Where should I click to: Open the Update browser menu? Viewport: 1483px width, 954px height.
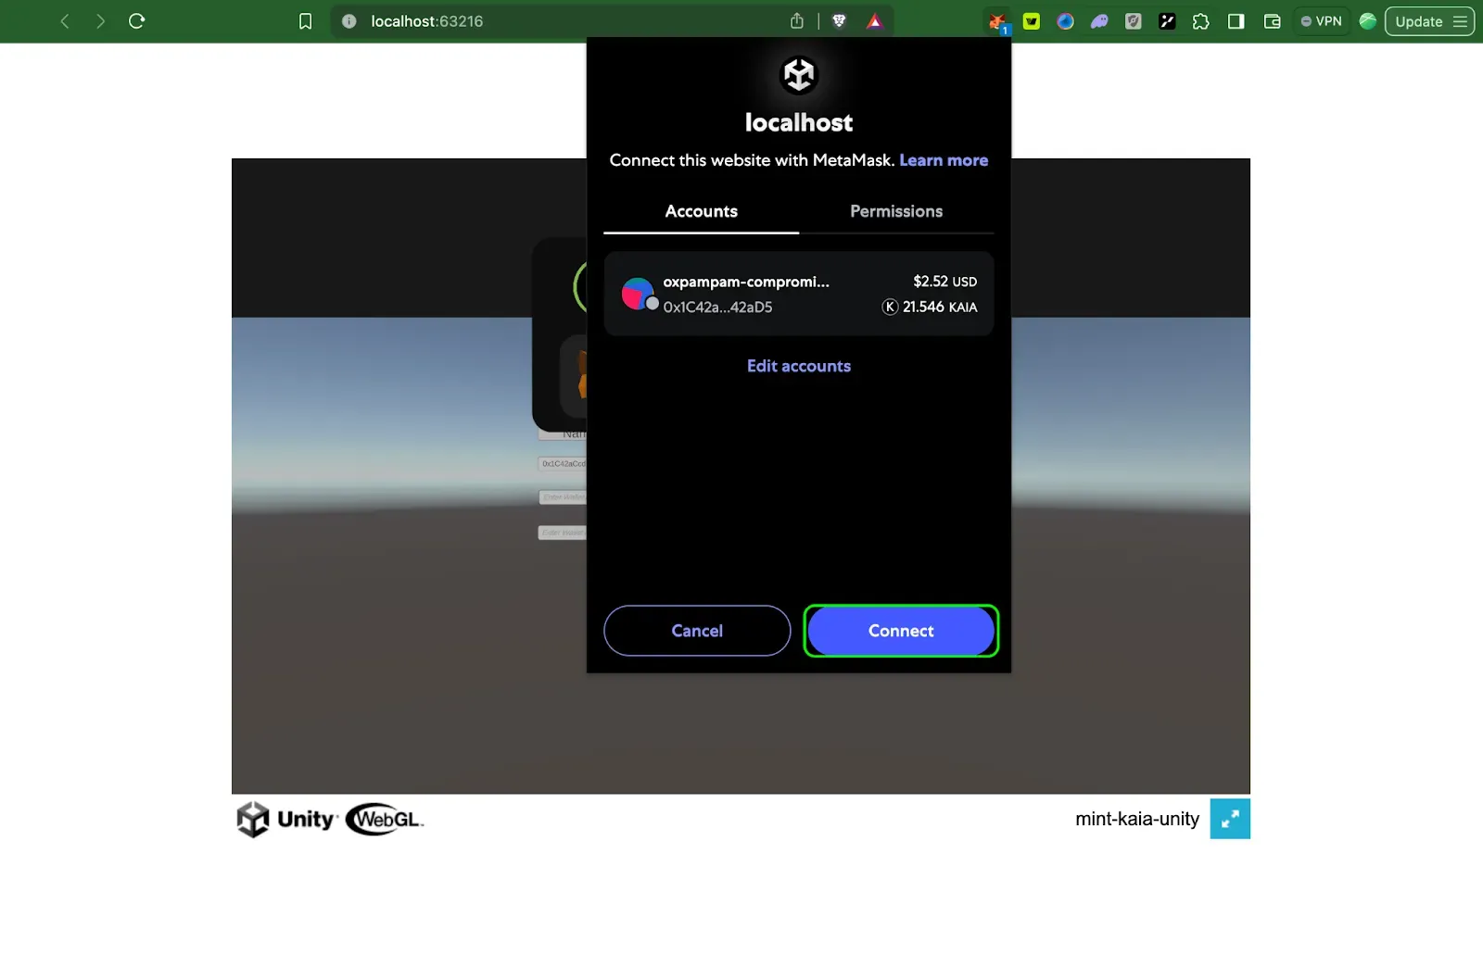pos(1429,21)
